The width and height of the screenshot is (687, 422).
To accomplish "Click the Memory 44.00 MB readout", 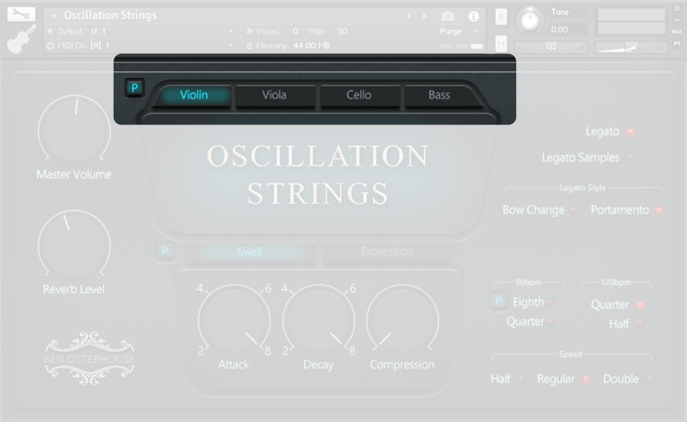I will pos(289,46).
